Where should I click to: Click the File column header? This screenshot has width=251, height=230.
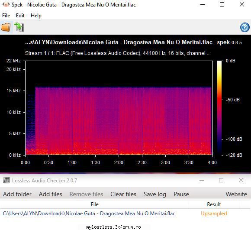(x=94, y=204)
